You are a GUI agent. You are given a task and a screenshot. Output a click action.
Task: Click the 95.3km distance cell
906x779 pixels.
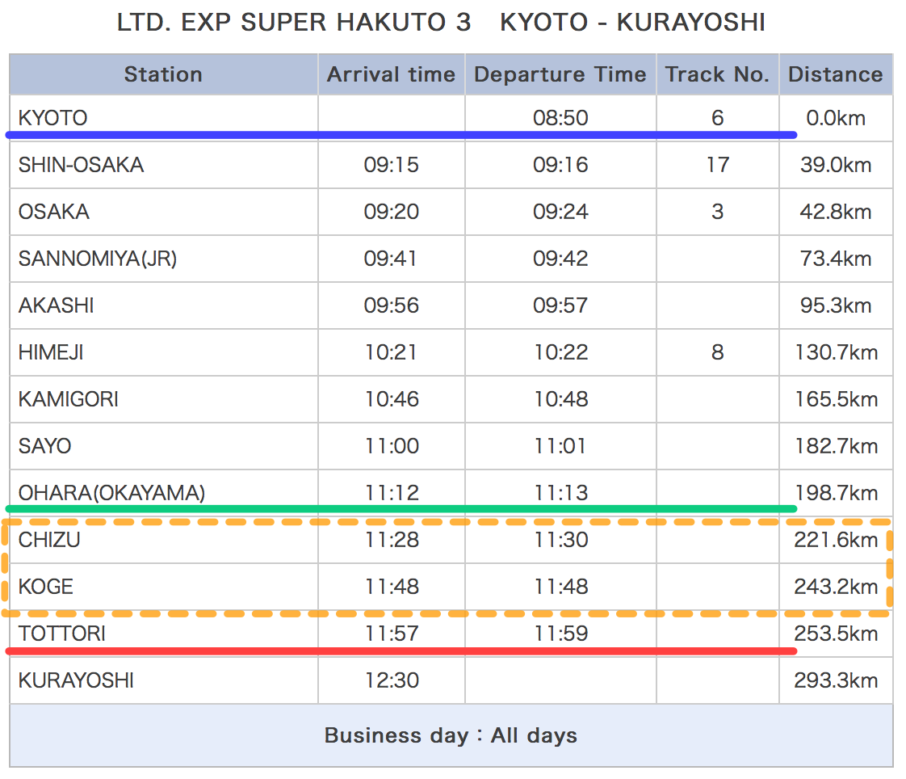(x=836, y=305)
